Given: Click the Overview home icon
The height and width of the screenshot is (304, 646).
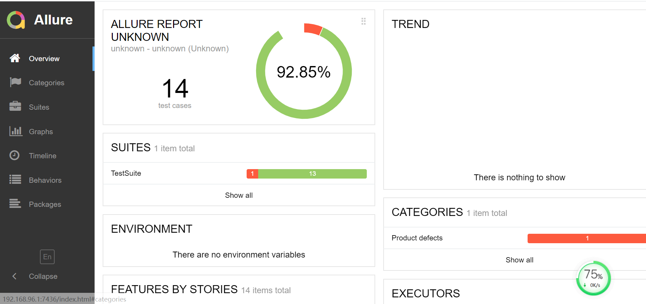Looking at the screenshot, I should (x=15, y=58).
